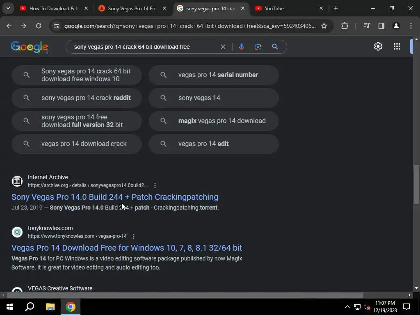Select suggestion download free windows 10

tap(77, 75)
